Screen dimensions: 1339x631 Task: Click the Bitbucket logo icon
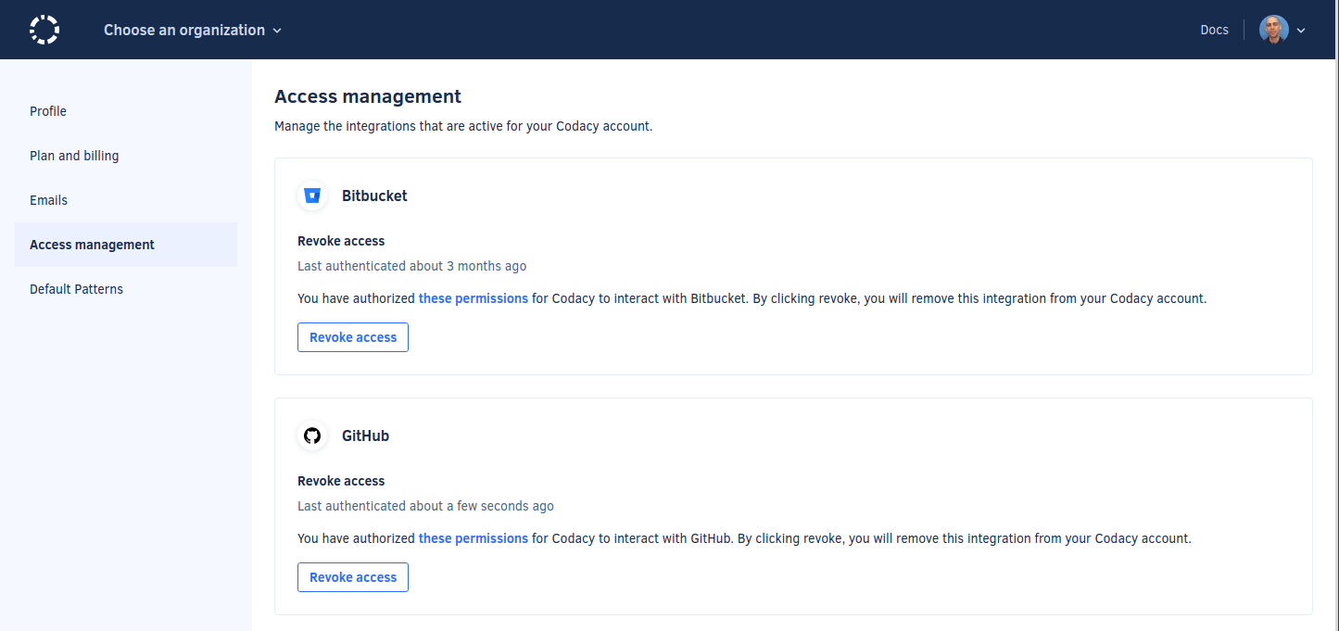coord(312,196)
